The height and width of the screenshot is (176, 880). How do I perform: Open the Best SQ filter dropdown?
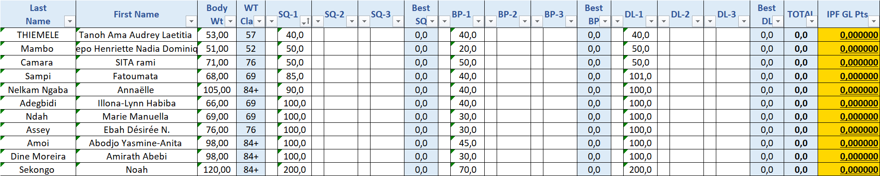coord(432,22)
